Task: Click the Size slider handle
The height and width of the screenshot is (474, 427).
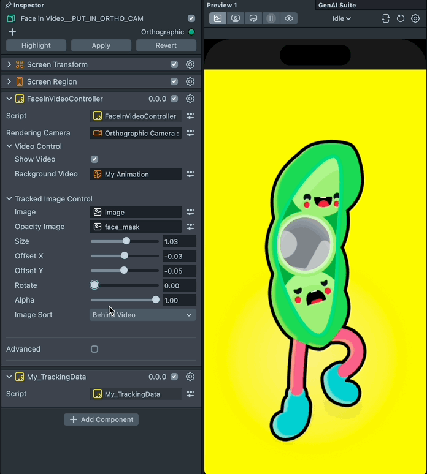Action: 126,241
